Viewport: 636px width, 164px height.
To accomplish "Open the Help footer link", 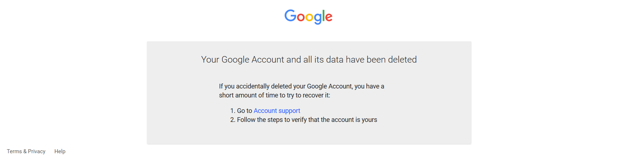I will (x=60, y=151).
